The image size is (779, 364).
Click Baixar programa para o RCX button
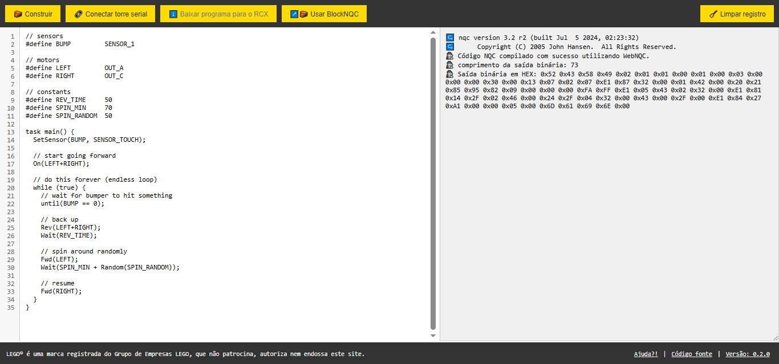point(218,14)
